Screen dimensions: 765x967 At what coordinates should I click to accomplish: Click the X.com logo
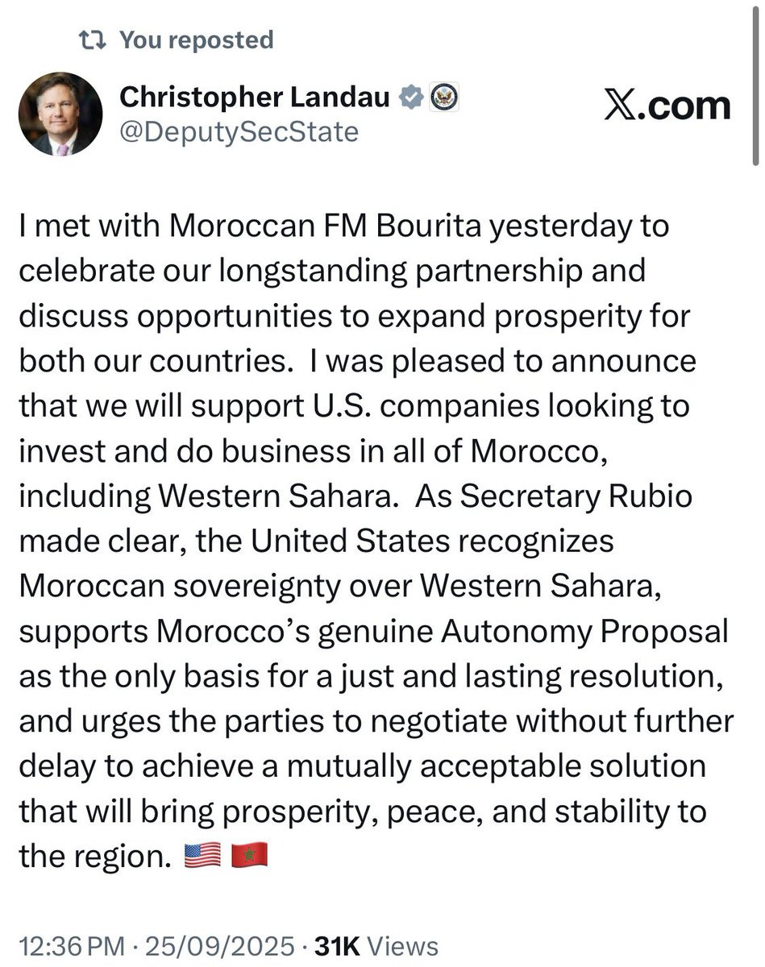tap(667, 106)
